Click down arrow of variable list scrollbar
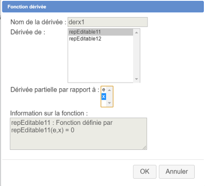205x186 pixels. click(109, 103)
